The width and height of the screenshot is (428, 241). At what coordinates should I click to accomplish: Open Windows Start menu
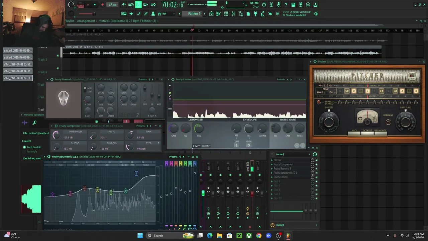pyautogui.click(x=140, y=236)
